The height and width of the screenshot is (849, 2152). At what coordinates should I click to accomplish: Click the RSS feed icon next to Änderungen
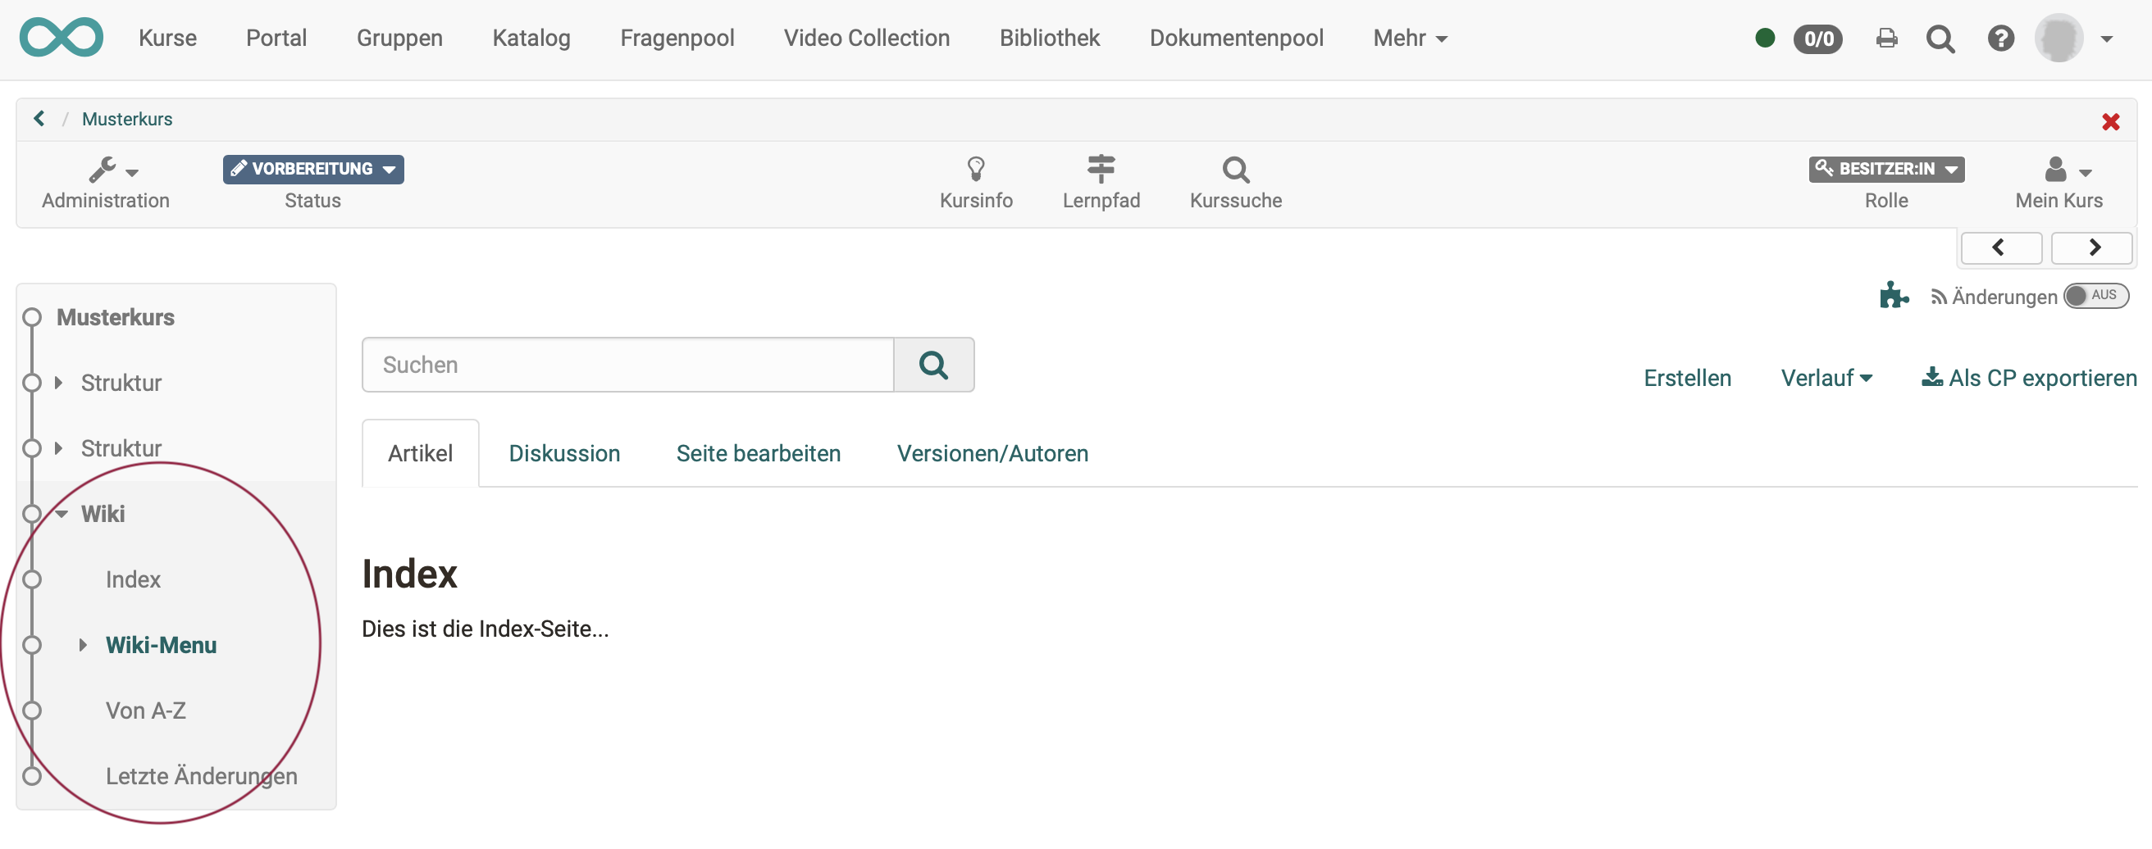point(1940,297)
